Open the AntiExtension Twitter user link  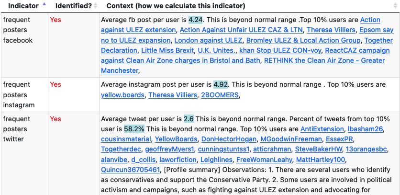pyautogui.click(x=322, y=129)
